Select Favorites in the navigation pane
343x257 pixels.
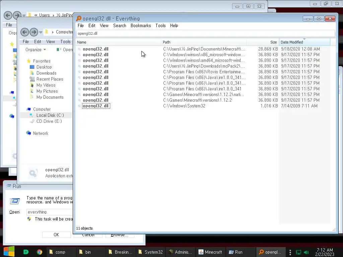tap(42, 61)
